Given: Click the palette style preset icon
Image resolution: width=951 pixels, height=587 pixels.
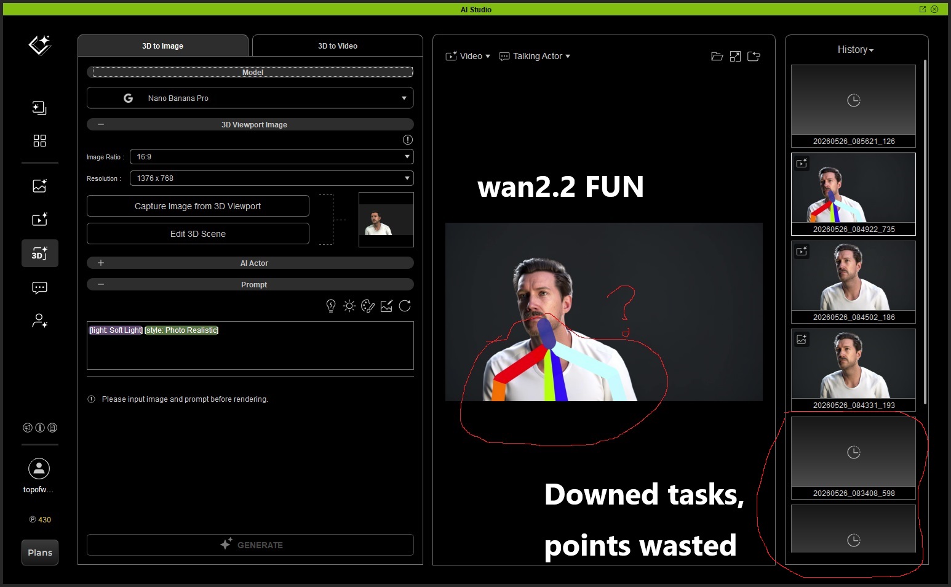Looking at the screenshot, I should point(368,306).
